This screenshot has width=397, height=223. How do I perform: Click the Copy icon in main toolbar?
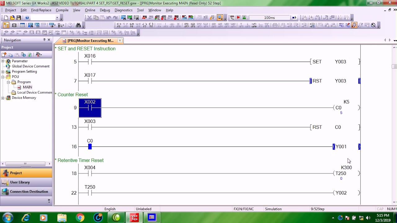click(x=96, y=18)
